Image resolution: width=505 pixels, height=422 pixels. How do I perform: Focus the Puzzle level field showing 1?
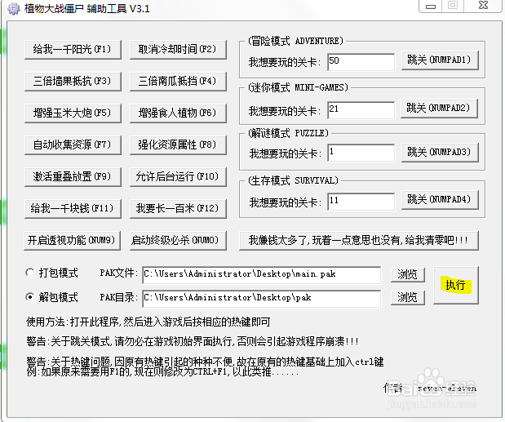tap(361, 153)
